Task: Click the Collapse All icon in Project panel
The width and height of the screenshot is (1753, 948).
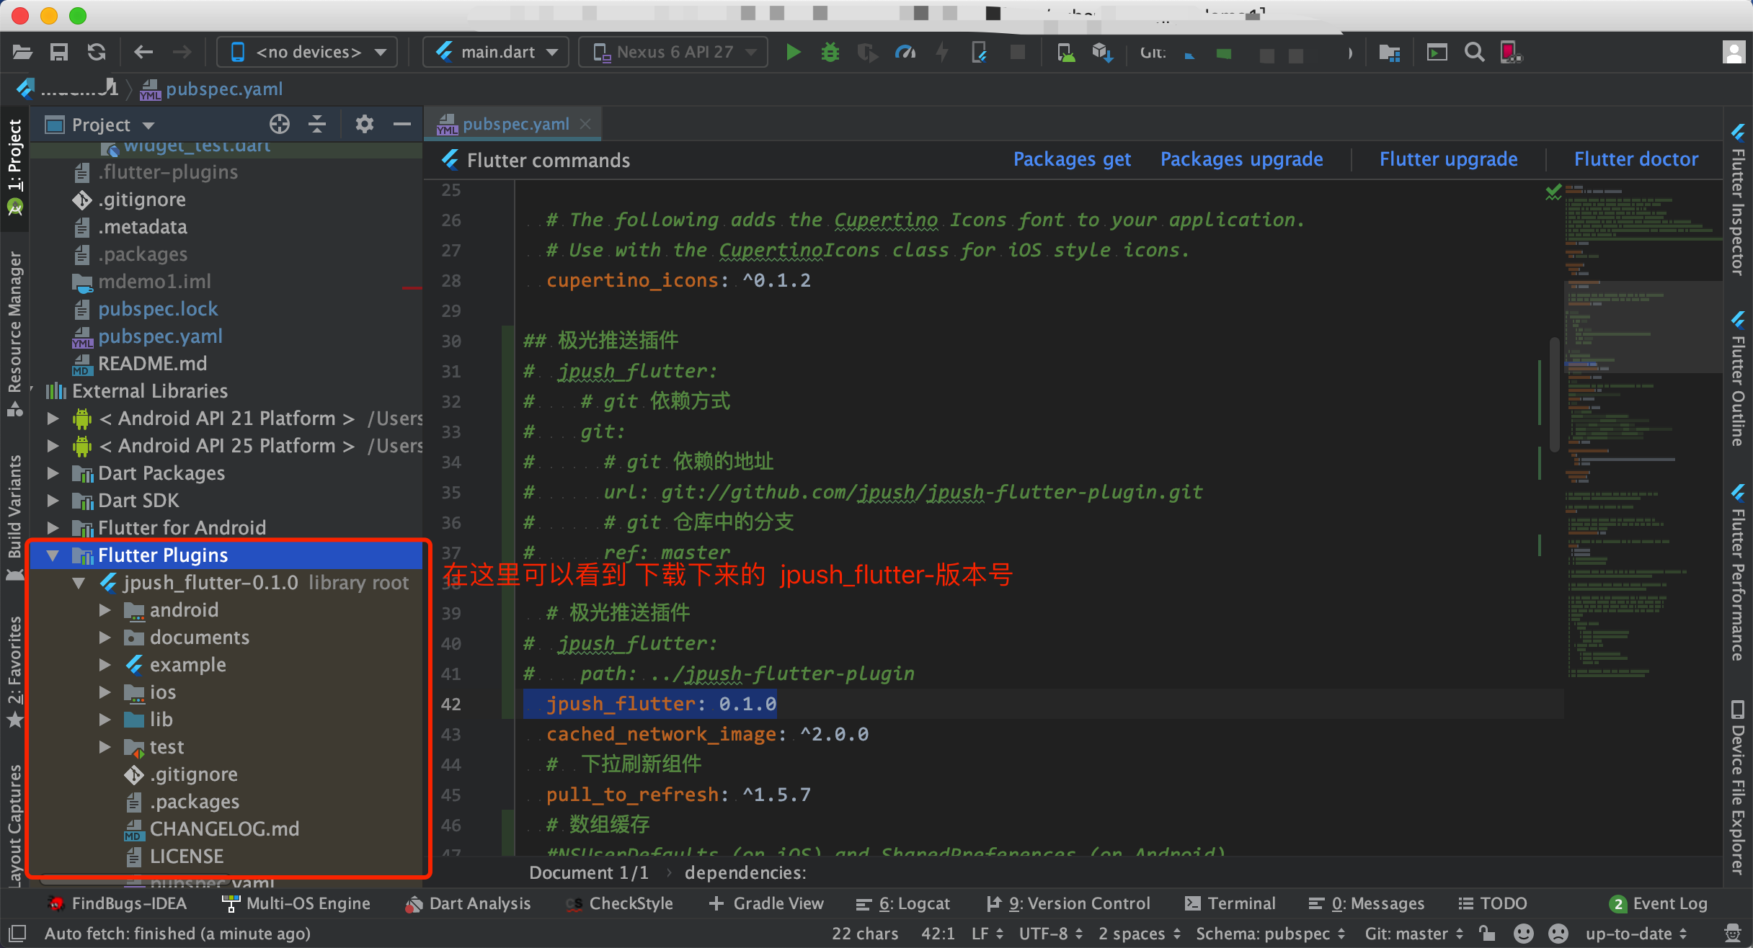Action: click(317, 125)
